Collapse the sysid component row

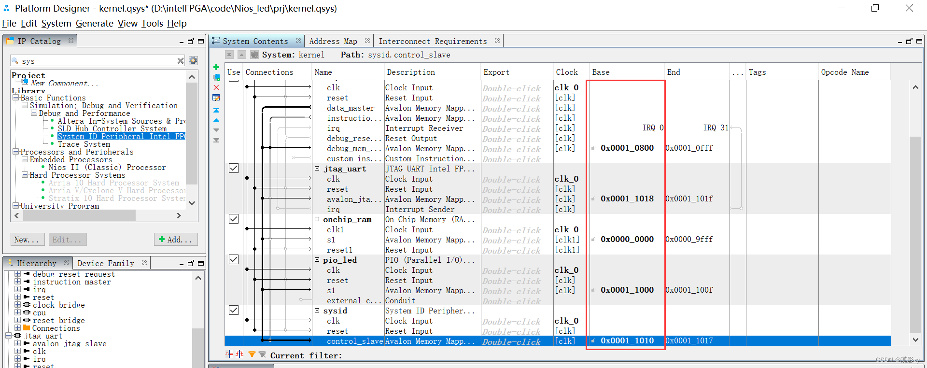pyautogui.click(x=317, y=311)
